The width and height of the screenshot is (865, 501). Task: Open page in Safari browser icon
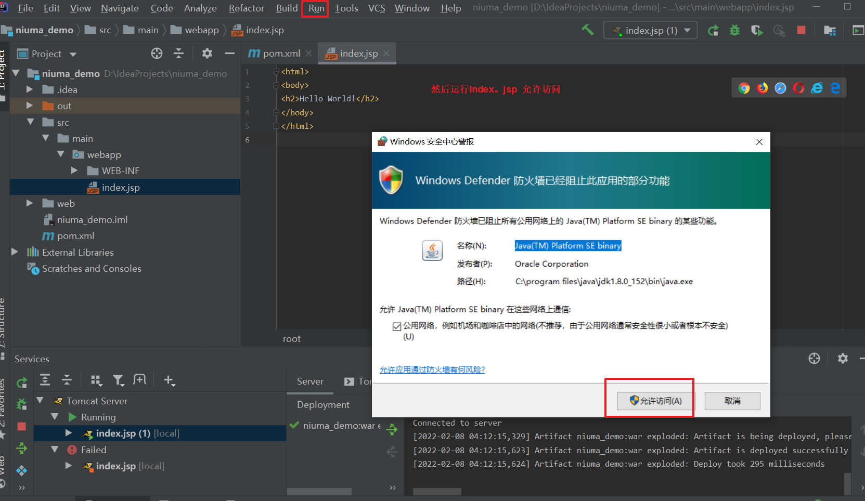point(781,88)
